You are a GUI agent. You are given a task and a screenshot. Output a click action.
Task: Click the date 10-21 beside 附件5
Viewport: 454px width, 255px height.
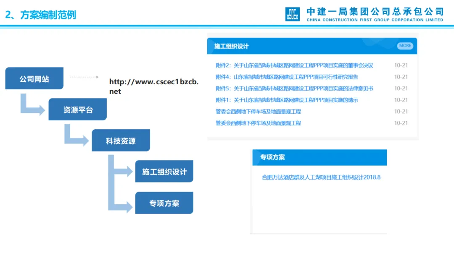[401, 88]
